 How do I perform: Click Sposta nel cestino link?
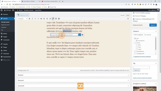click(x=138, y=25)
